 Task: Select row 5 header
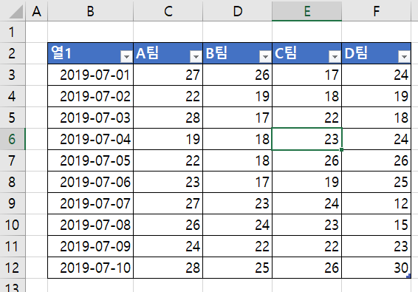click(x=13, y=118)
